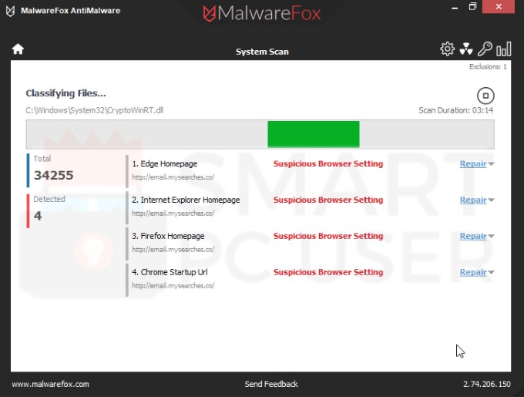Click the Scan Duration: 03:14 text

click(x=456, y=110)
